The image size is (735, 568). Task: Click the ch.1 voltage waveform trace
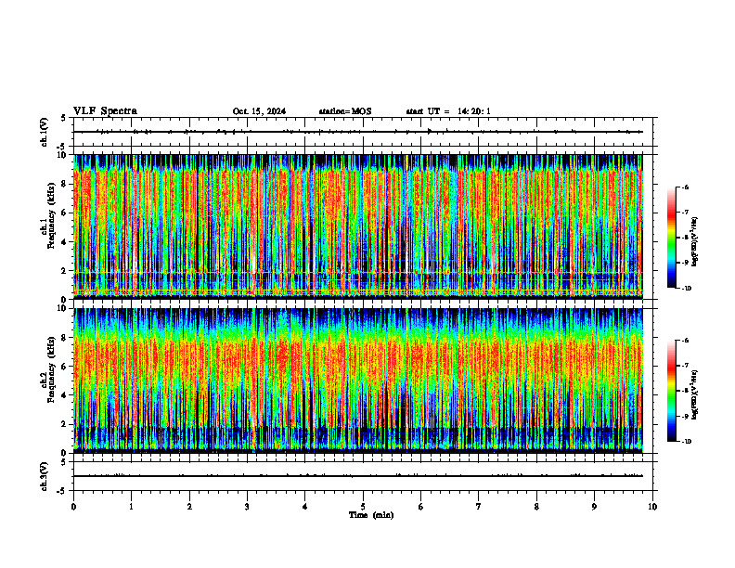point(358,132)
